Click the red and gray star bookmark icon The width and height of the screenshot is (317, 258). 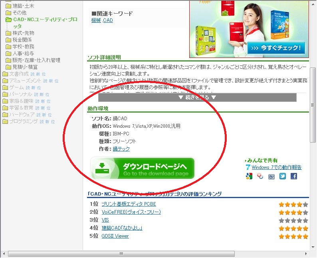(260, 176)
